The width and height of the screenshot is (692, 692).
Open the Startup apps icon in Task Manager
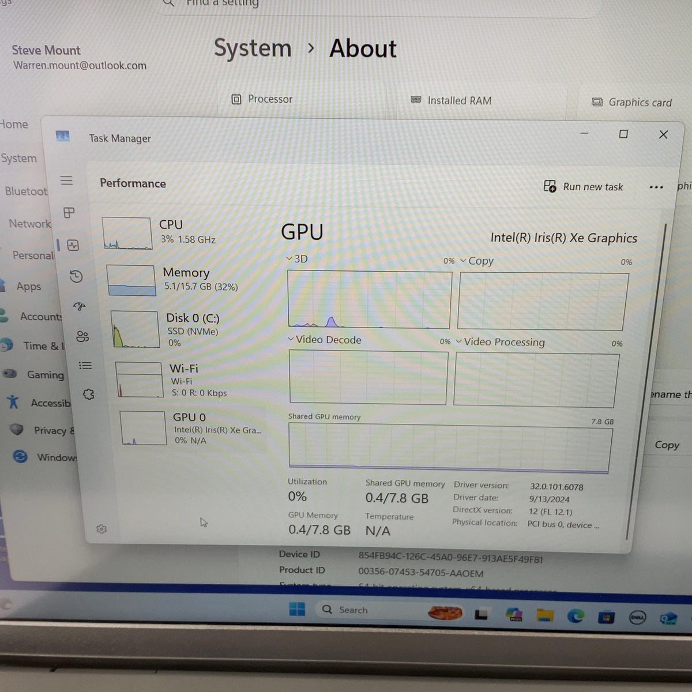[80, 306]
